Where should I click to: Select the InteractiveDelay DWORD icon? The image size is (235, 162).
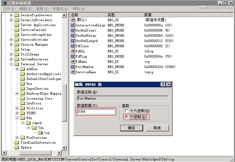73,25
